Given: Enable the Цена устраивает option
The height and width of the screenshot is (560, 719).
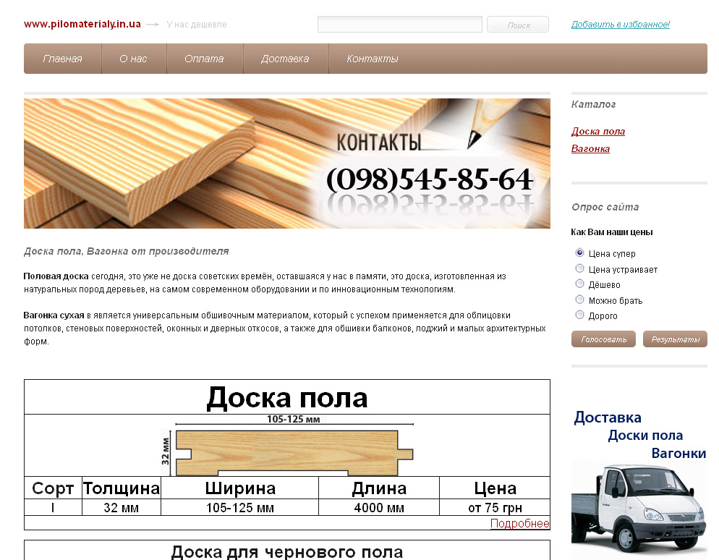Looking at the screenshot, I should pos(579,268).
